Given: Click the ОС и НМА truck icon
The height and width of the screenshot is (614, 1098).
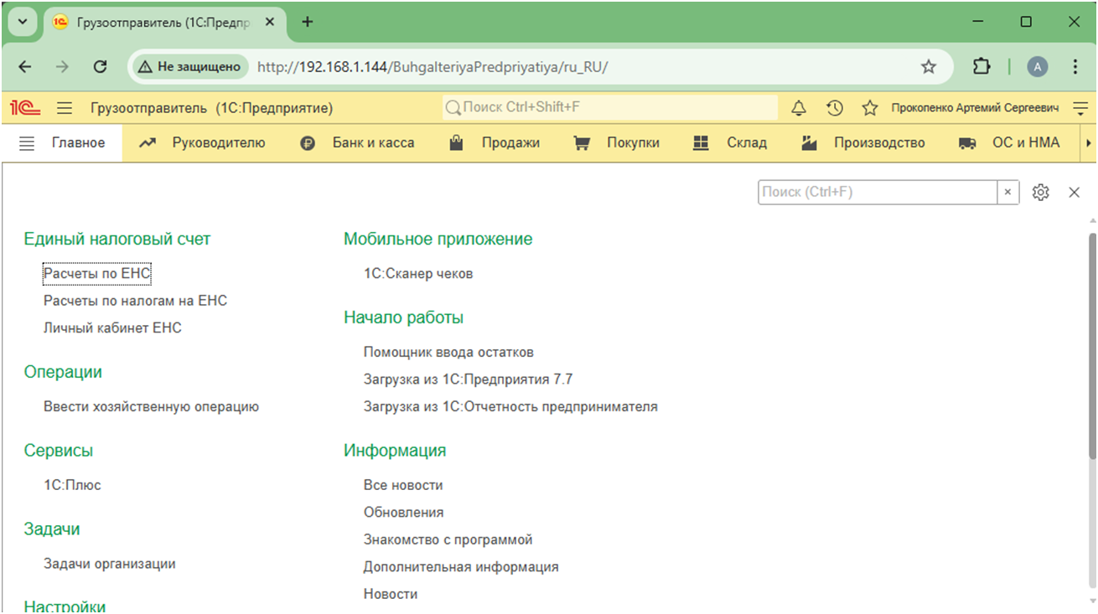Looking at the screenshot, I should pos(967,143).
